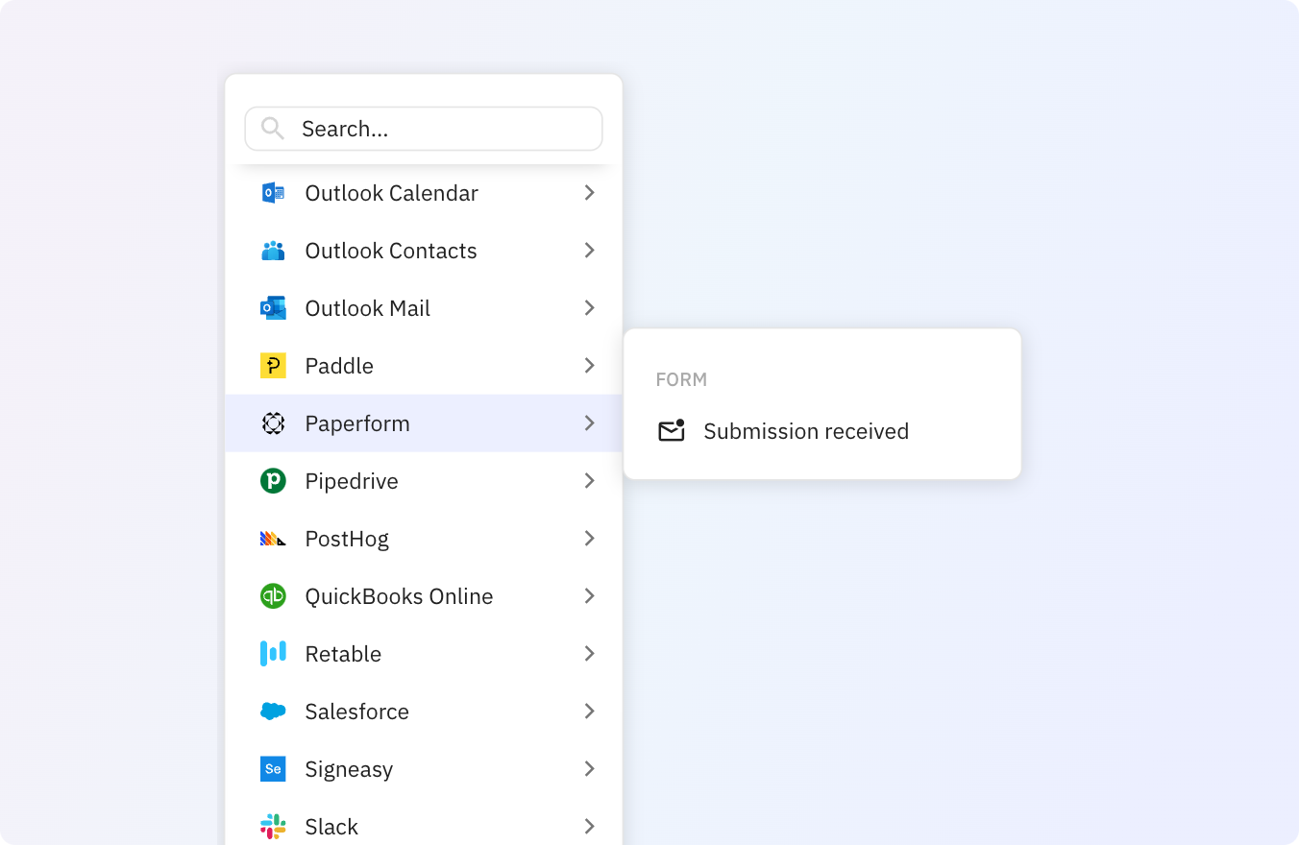Expand the Paperform row chevron
Screen dimensions: 1299x845
589,423
